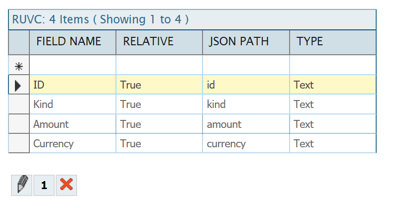Viewport: 412px width, 208px height.
Task: Click the Kind row's True value
Action: (x=159, y=104)
